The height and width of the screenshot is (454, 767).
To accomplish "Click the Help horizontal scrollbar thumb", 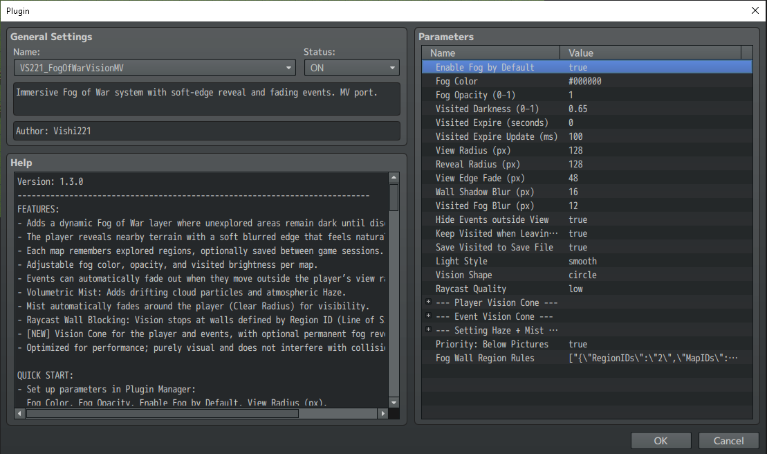I will coord(163,413).
